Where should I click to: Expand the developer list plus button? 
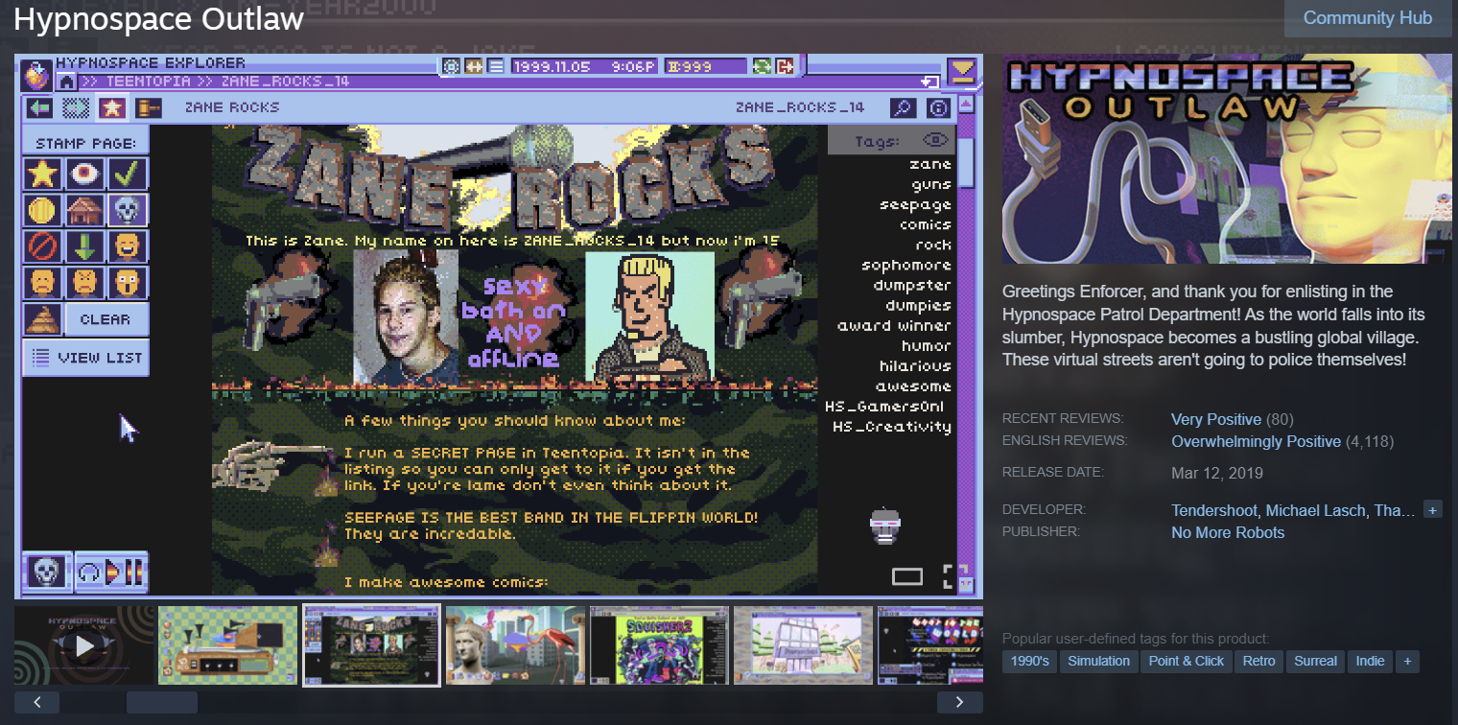coord(1432,510)
